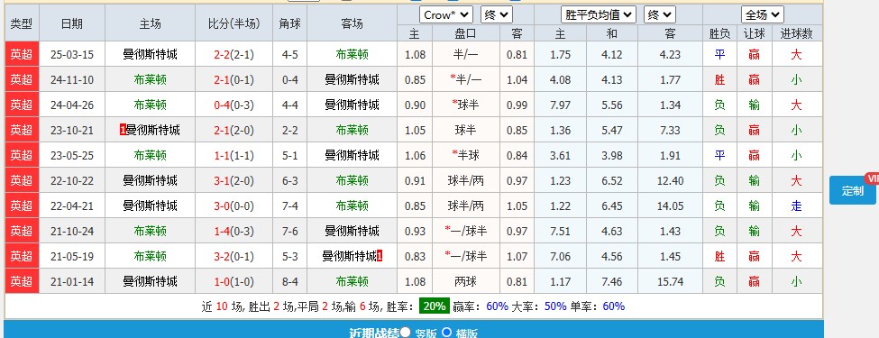
Task: Click the 进球数 column header
Action: tap(797, 33)
